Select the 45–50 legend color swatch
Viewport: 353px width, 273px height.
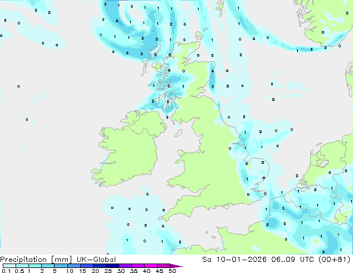point(164,266)
